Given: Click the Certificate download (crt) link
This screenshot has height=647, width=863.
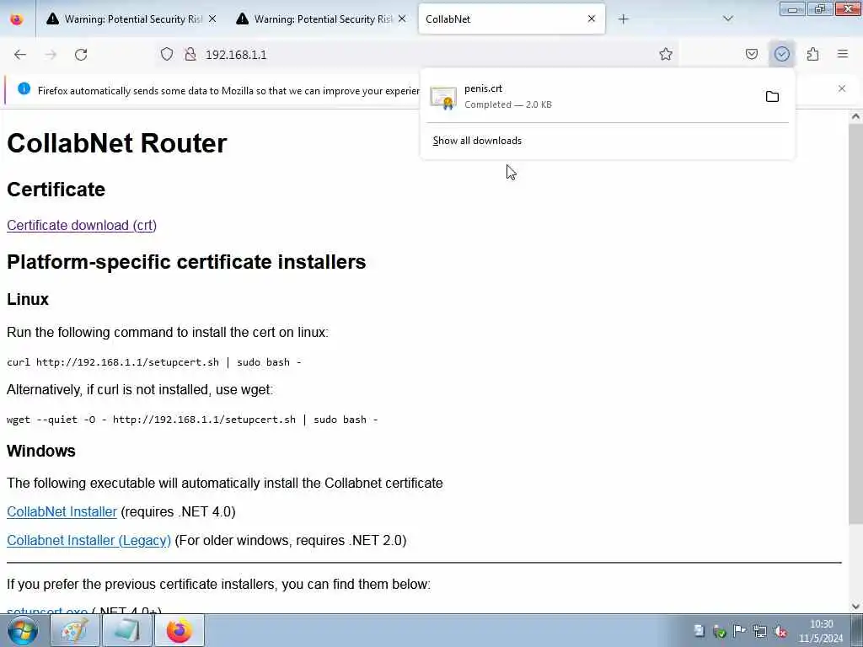Looking at the screenshot, I should [82, 225].
